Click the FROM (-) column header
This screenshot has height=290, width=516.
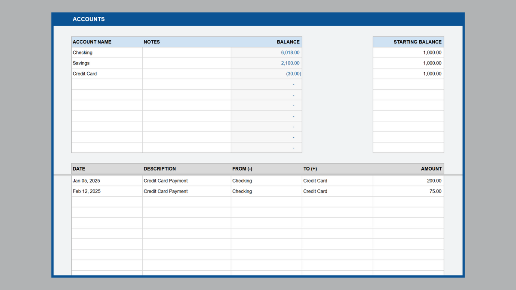click(267, 169)
